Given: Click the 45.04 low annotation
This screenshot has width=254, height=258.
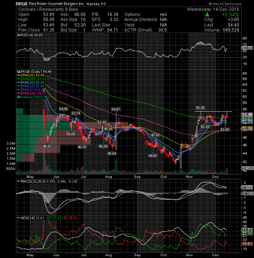Looking at the screenshot, I should tap(112, 154).
